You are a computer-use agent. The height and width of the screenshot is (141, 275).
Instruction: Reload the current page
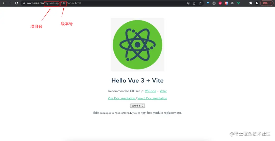17,3
